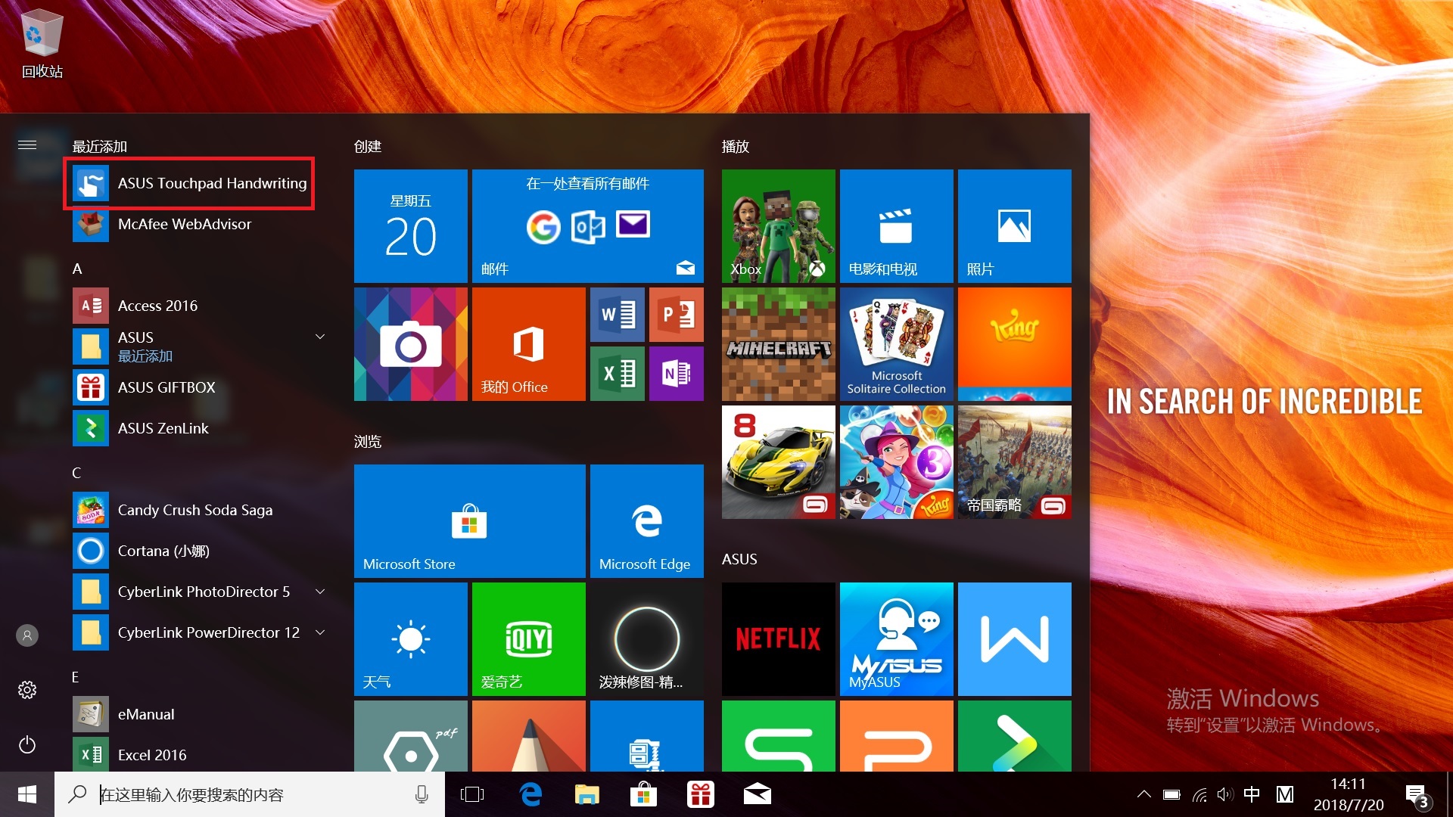Viewport: 1453px width, 817px height.
Task: Select the 浏览 group header
Action: tap(368, 442)
